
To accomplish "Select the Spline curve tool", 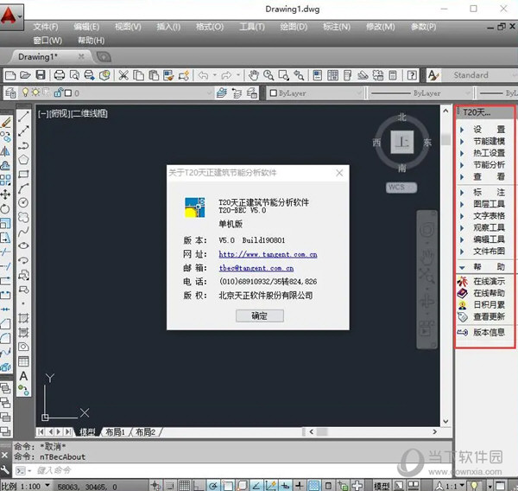I will coord(23,232).
